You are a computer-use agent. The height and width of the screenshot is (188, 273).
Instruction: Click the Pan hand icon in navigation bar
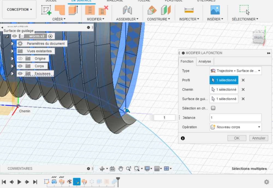[x=121, y=169]
